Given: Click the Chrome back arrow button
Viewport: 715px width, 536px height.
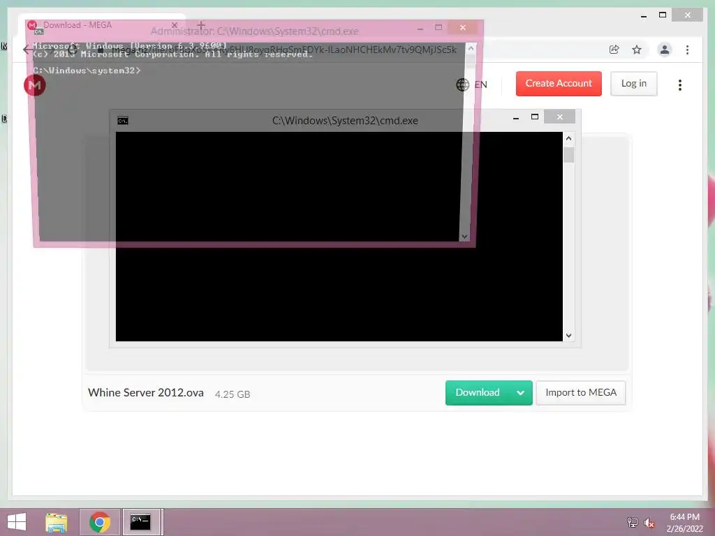Looking at the screenshot, I should click(27, 50).
